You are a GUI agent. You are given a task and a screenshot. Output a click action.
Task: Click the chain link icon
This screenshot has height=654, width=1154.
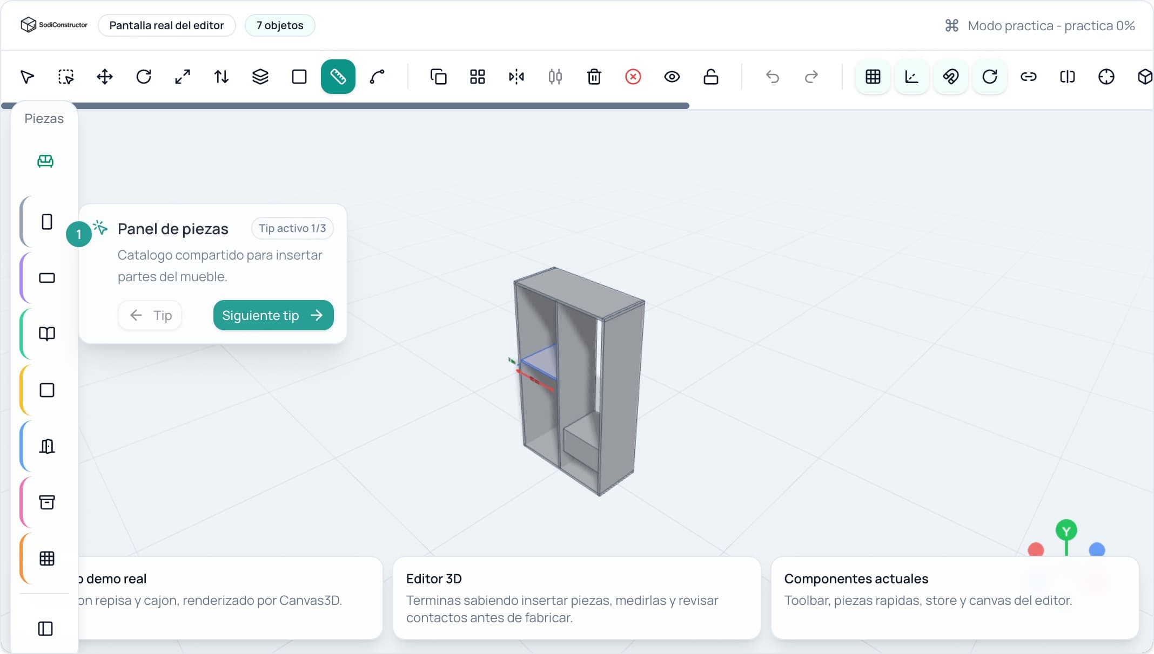pos(1029,77)
